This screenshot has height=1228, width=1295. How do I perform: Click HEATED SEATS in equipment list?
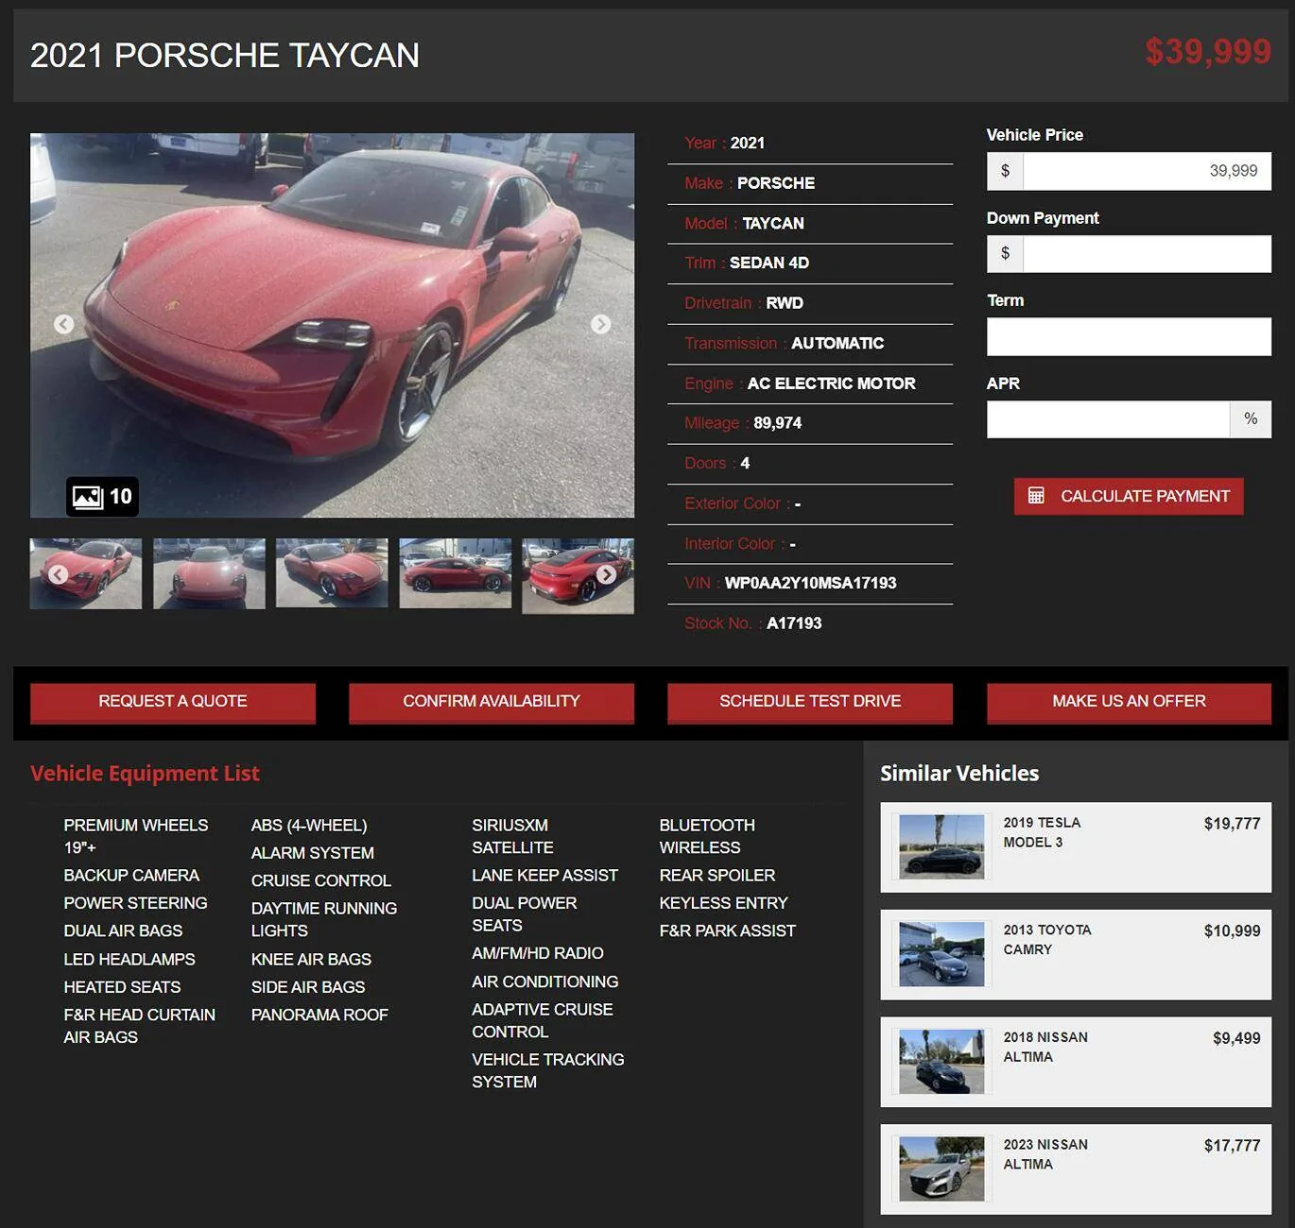coord(122,987)
